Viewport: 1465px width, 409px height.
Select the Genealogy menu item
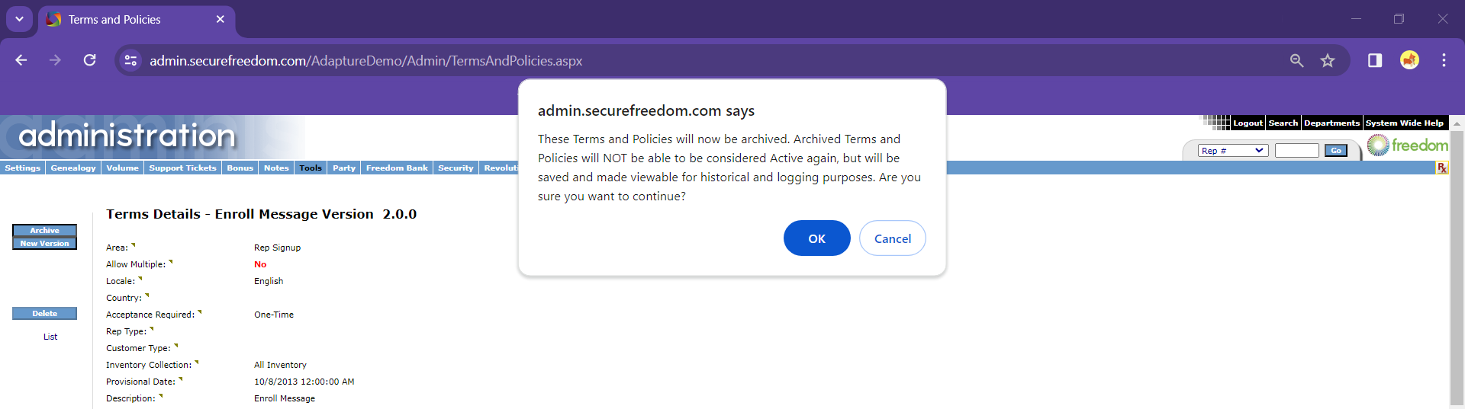click(73, 168)
